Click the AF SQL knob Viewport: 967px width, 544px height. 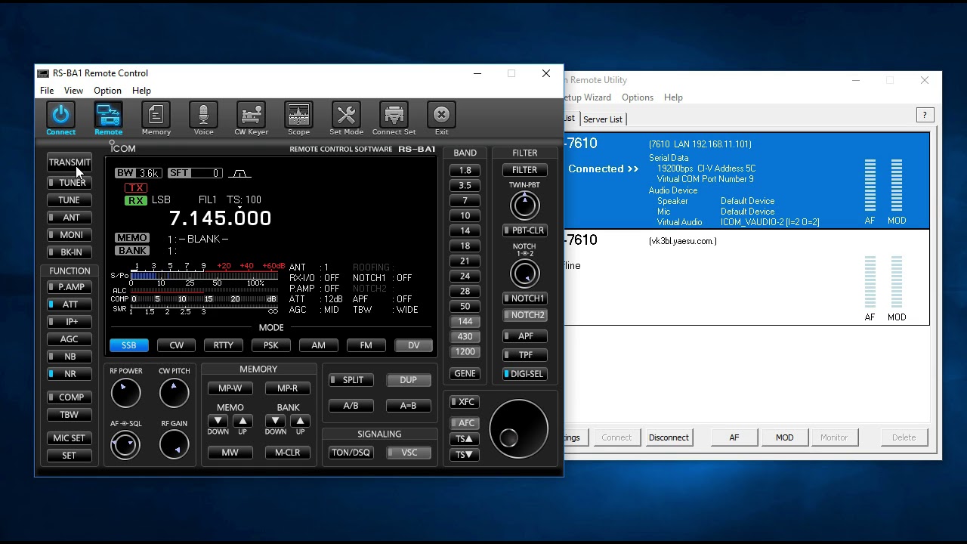pyautogui.click(x=125, y=445)
